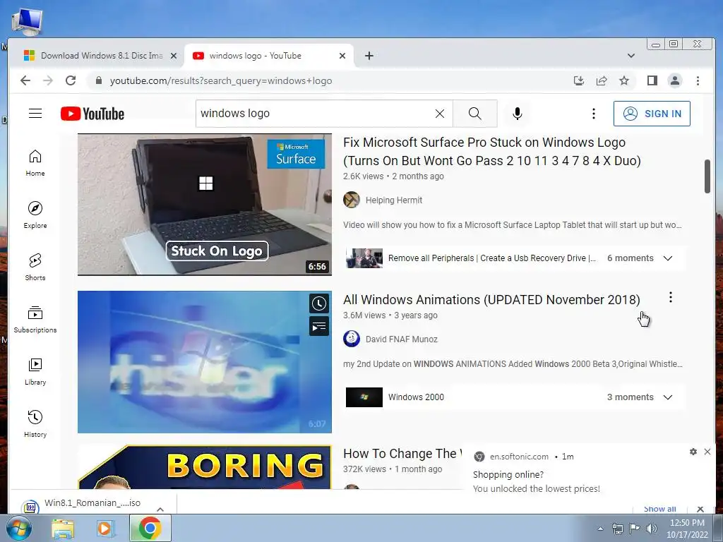The image size is (723, 542).
Task: Add All Windows Animations to Watch later
Action: [x=318, y=303]
